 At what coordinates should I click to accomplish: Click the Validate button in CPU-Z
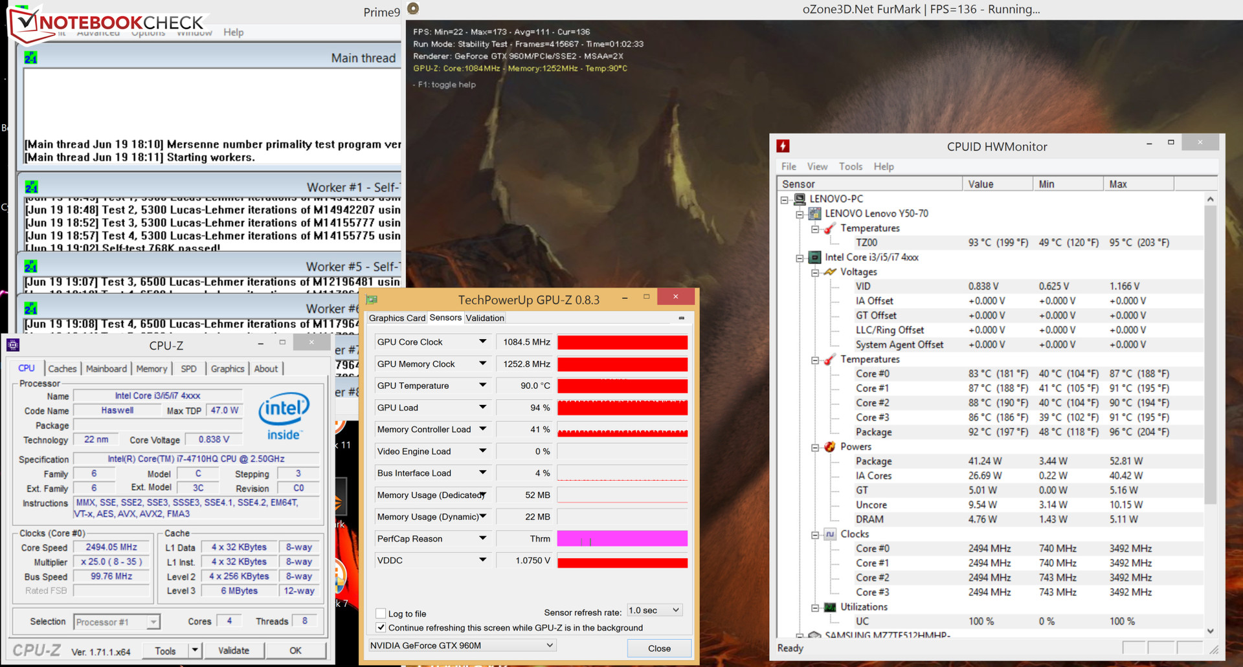coord(234,650)
